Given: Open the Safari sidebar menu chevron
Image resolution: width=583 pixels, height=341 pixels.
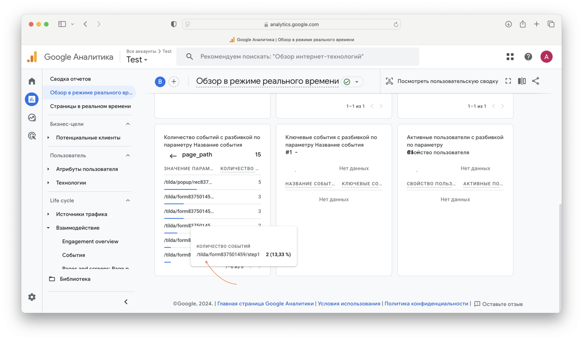Looking at the screenshot, I should pos(73,24).
